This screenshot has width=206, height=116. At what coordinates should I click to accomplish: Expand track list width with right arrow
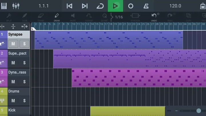coord(25,27)
